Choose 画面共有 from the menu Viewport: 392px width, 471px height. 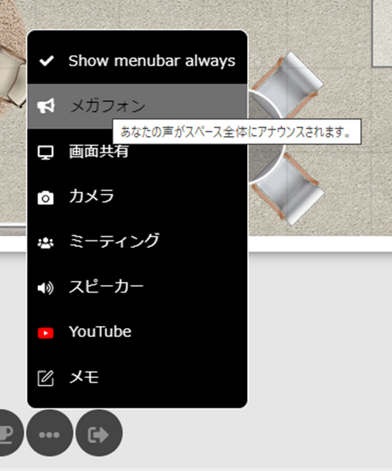point(137,152)
